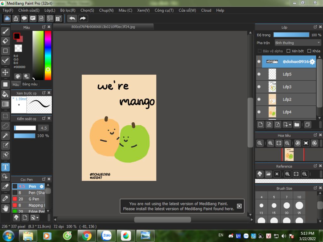The width and height of the screenshot is (323, 242).
Task: Select the Magic Wand tool
Action: click(x=6, y=136)
